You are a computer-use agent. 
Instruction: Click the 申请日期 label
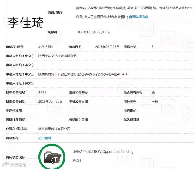75,47
